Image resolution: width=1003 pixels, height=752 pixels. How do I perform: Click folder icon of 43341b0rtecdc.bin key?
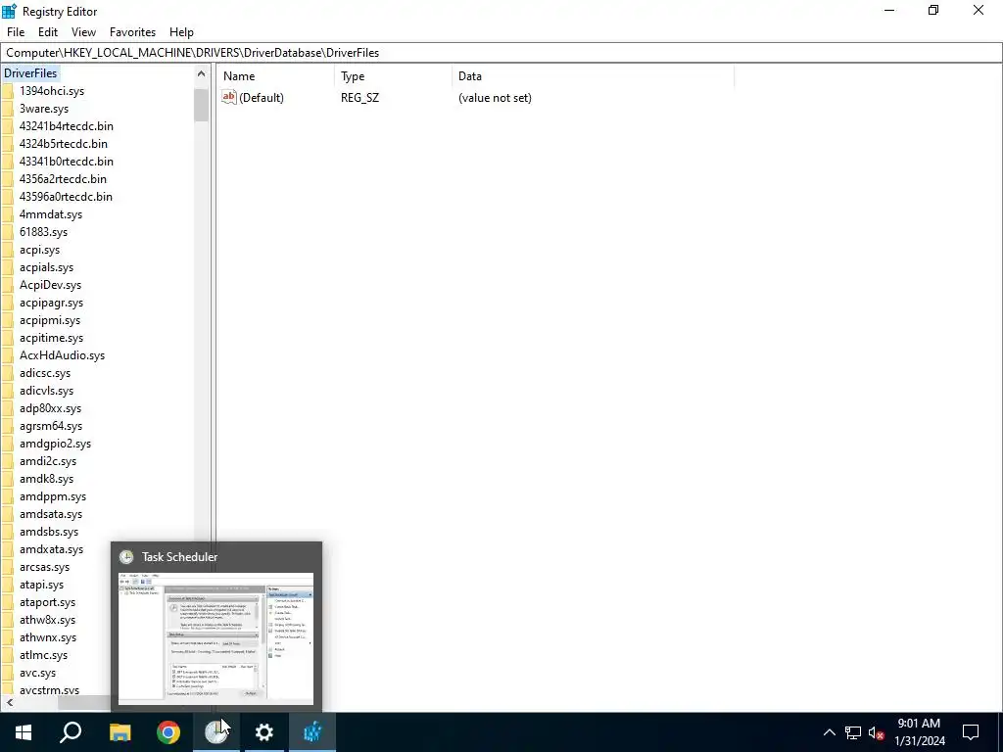[x=8, y=162]
